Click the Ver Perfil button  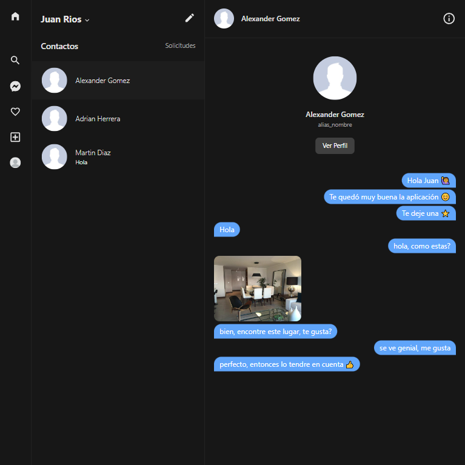(x=335, y=146)
